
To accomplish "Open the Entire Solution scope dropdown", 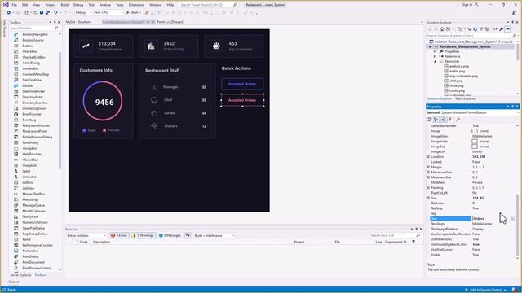I will (x=86, y=235).
